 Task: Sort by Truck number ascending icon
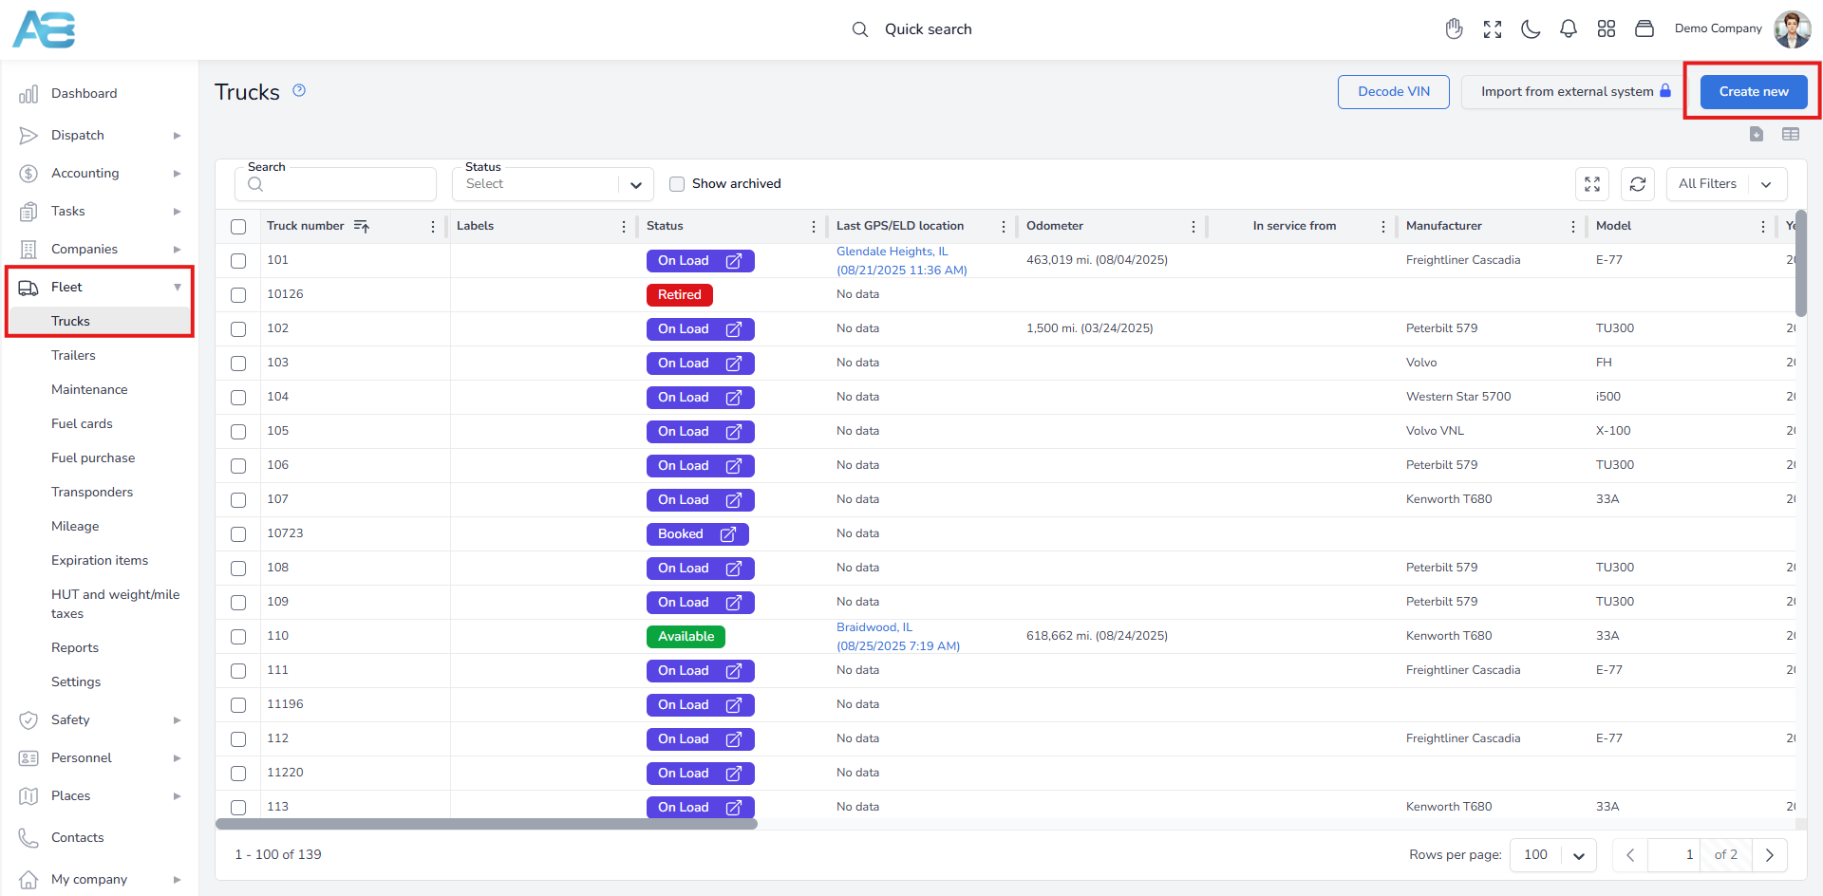[x=362, y=226]
